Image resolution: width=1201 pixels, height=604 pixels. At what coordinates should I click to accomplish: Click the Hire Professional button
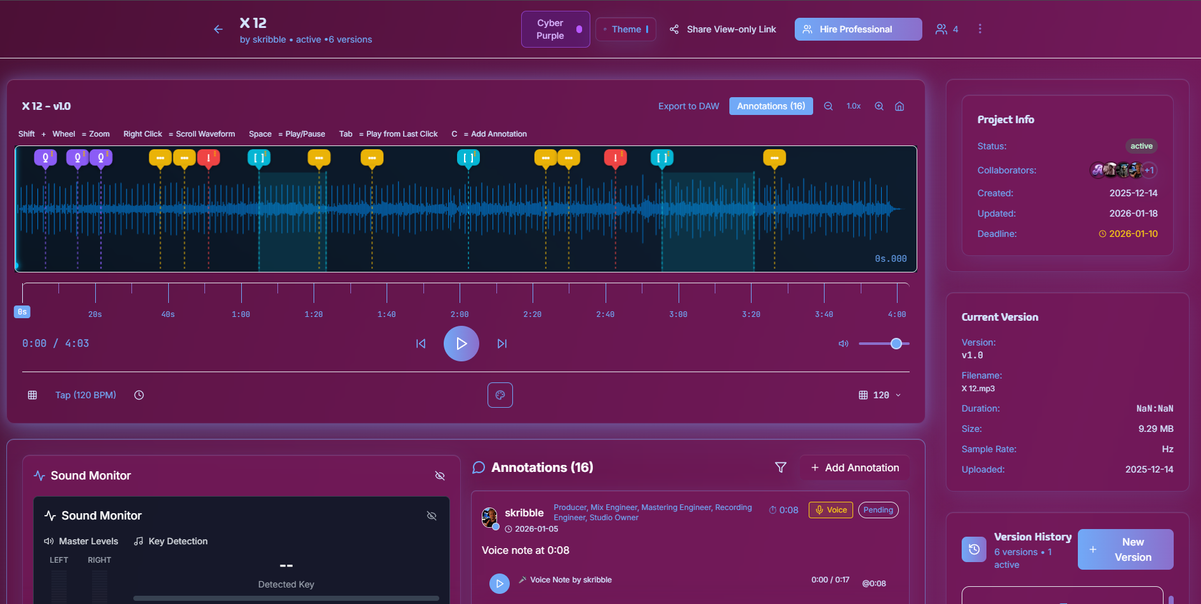click(x=858, y=29)
